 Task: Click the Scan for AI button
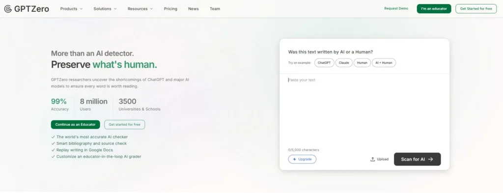click(x=418, y=159)
